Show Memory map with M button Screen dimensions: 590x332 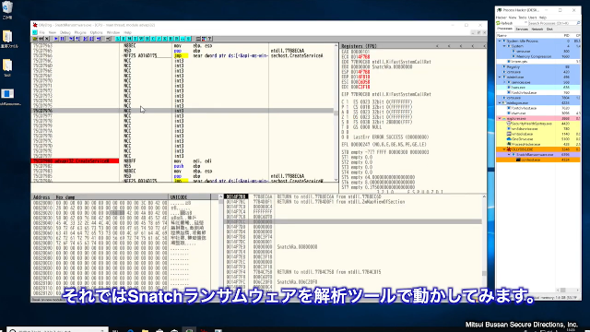pyautogui.click(x=129, y=39)
